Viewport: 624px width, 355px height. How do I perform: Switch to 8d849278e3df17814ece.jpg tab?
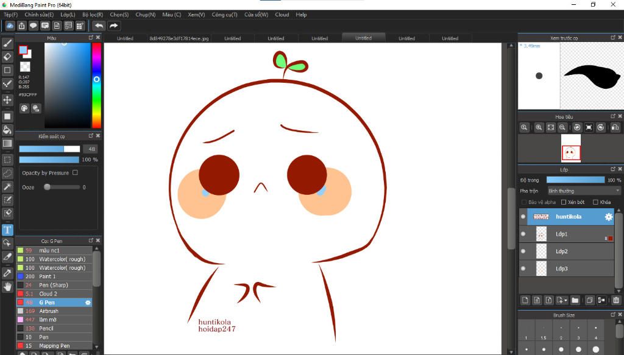coord(179,38)
